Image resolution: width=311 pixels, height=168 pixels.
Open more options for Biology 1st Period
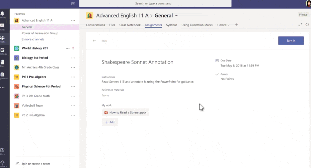point(73,58)
